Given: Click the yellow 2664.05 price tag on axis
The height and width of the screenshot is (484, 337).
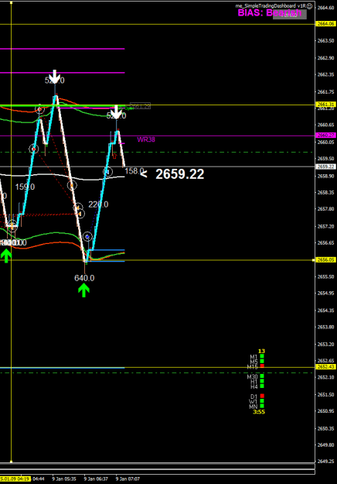Looking at the screenshot, I should point(325,24).
